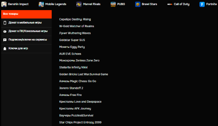
Task: Click the phone icon for mobile games donations
Action: (x=5, y=23)
